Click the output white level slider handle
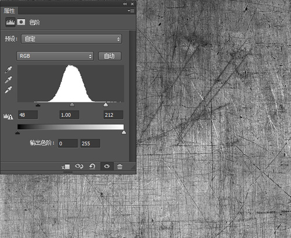This screenshot has height=238, width=291. coord(124,133)
